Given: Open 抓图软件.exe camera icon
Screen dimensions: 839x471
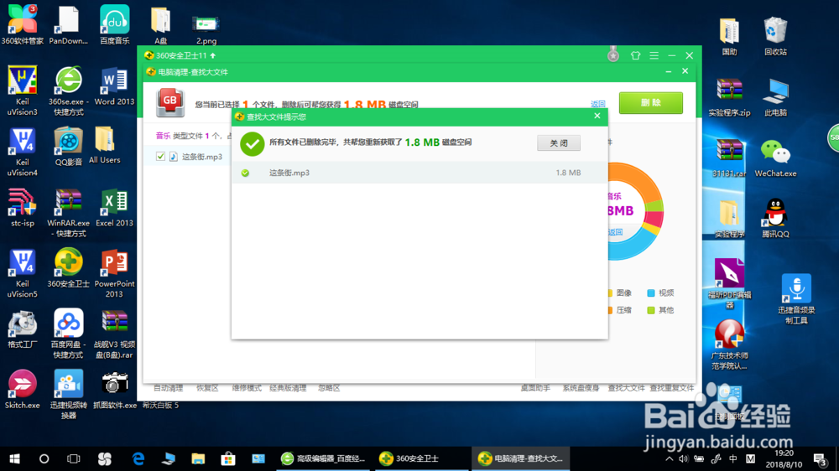Looking at the screenshot, I should [114, 390].
